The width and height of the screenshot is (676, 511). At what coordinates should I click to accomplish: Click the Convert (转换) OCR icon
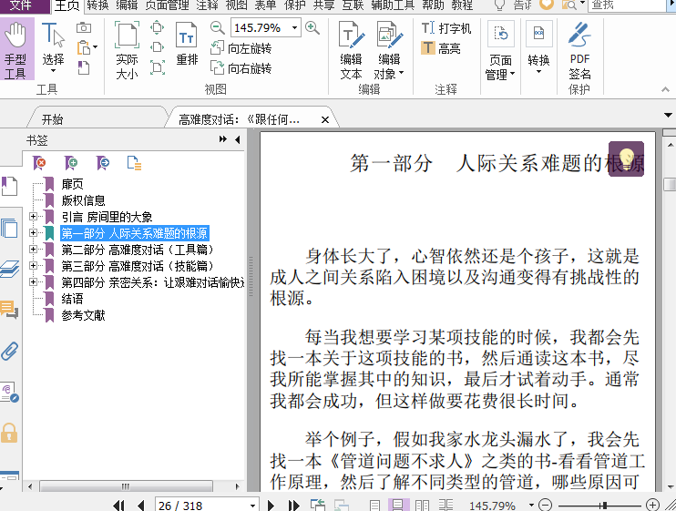(538, 33)
